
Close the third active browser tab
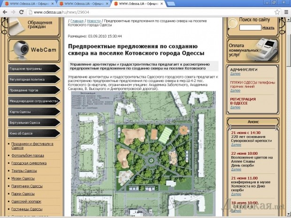[161, 4]
